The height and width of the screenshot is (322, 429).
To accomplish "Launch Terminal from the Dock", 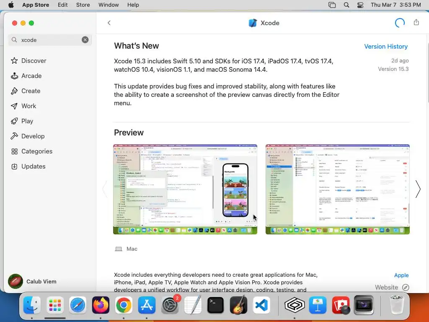I will pos(216,305).
